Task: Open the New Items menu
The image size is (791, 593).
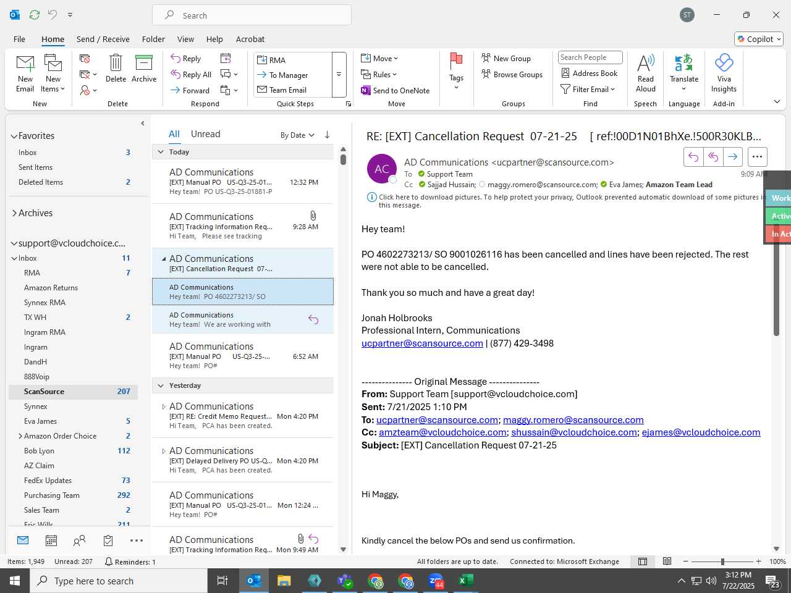Action: coord(53,74)
